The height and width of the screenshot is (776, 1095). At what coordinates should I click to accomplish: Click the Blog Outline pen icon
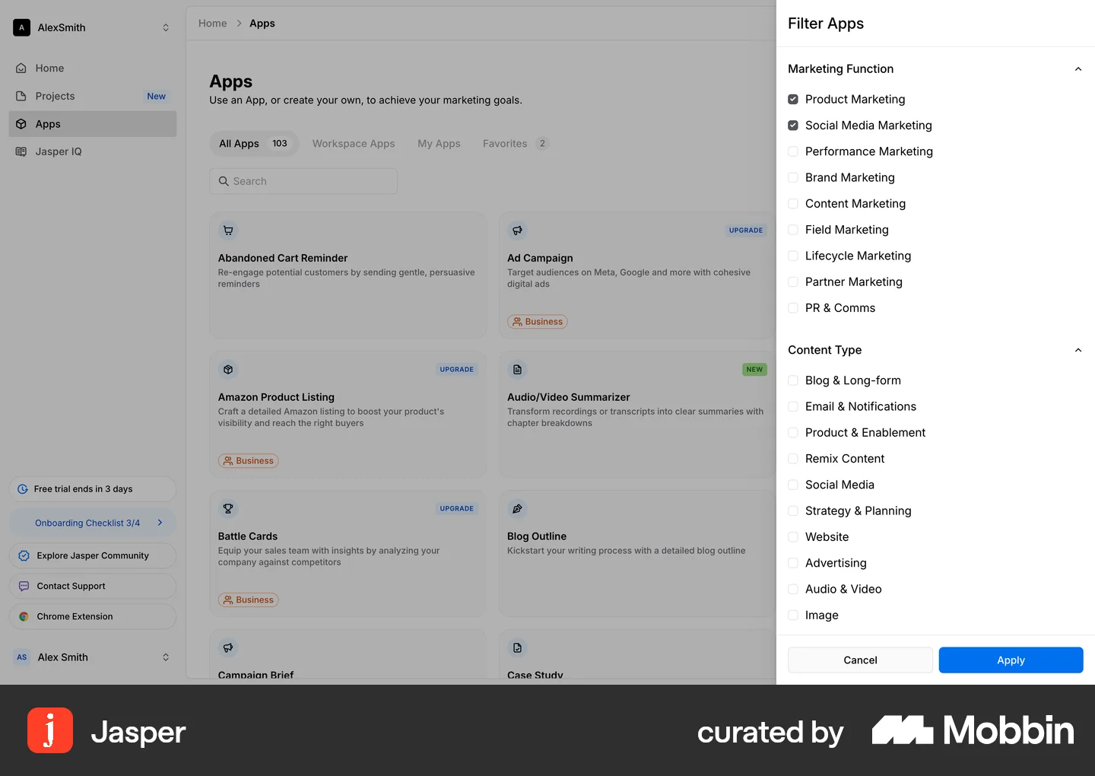[517, 509]
